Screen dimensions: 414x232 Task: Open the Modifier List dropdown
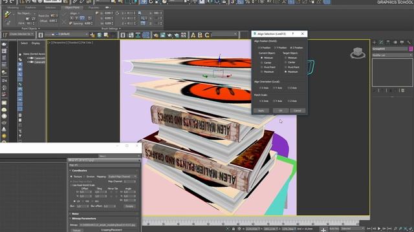(392, 55)
